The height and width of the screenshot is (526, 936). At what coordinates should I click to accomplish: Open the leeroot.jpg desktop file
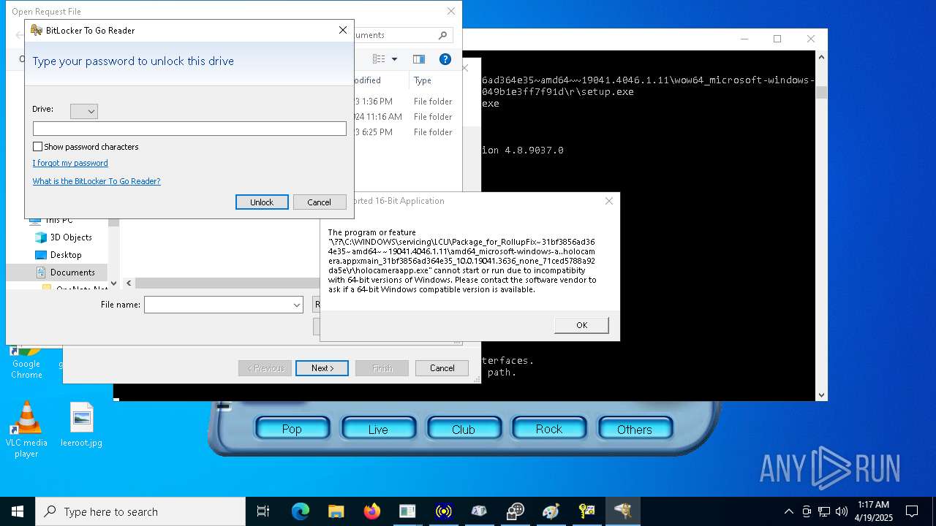pos(81,424)
